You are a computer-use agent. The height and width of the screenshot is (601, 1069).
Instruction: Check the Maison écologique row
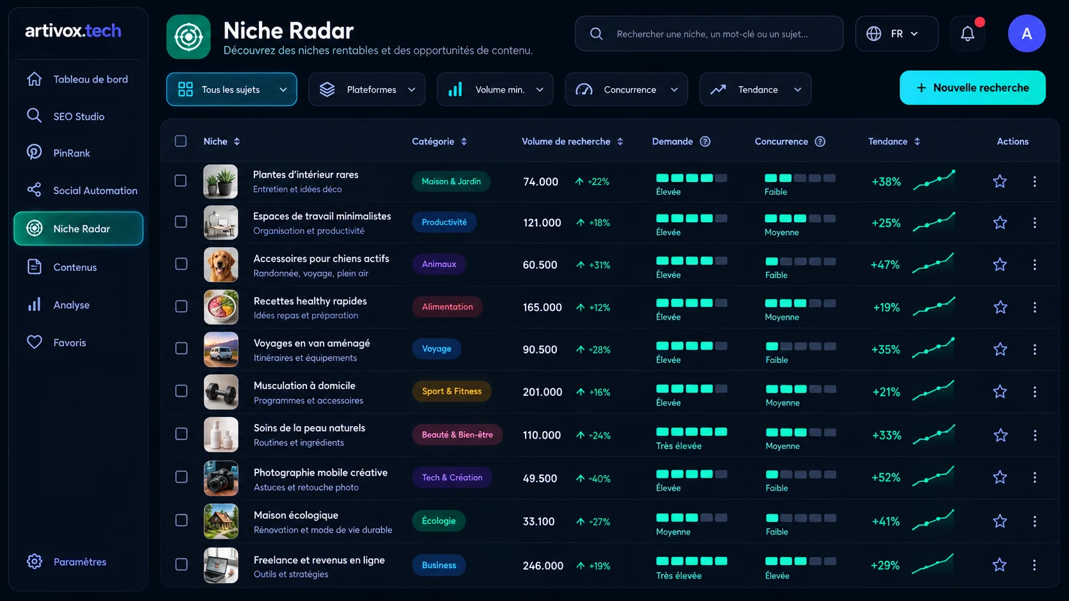pyautogui.click(x=181, y=520)
